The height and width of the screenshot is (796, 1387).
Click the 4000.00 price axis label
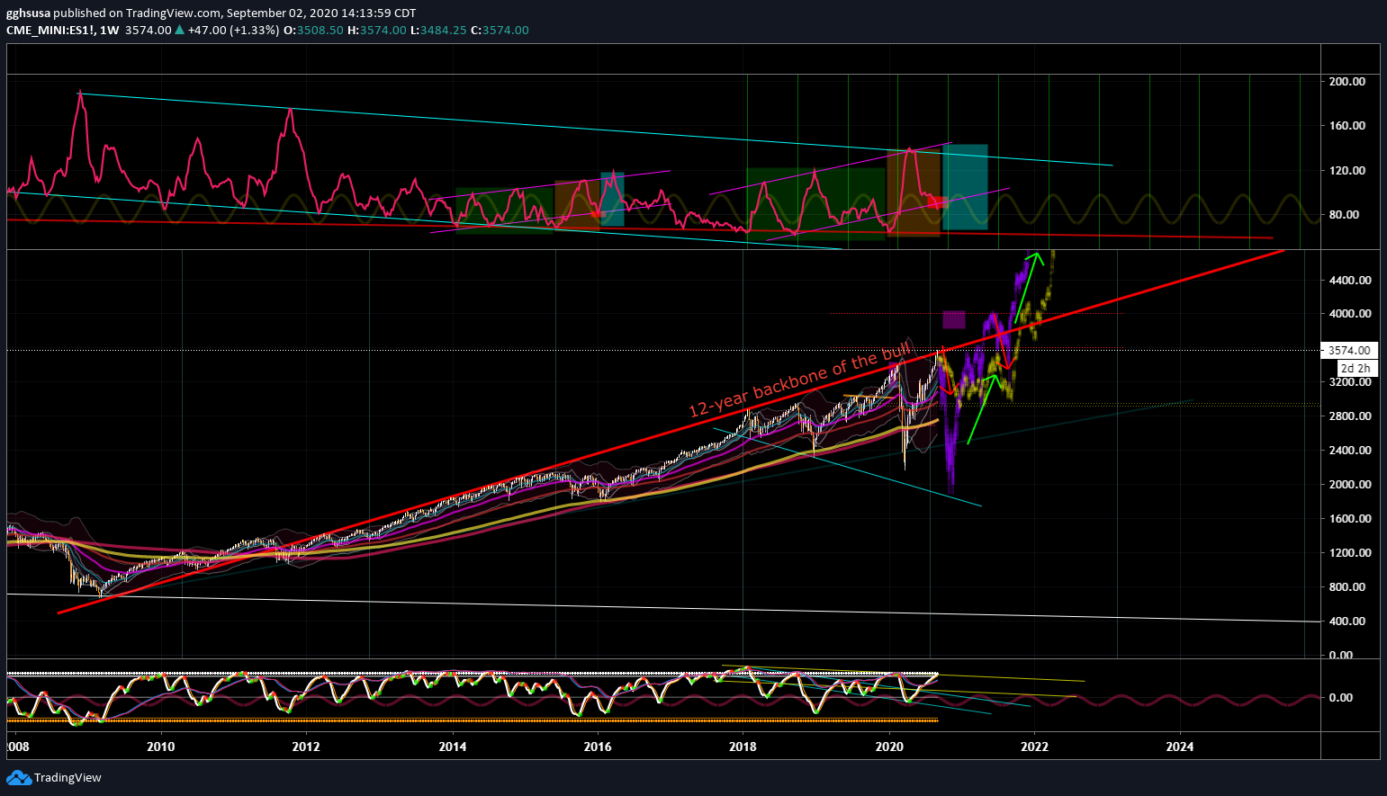(1350, 314)
